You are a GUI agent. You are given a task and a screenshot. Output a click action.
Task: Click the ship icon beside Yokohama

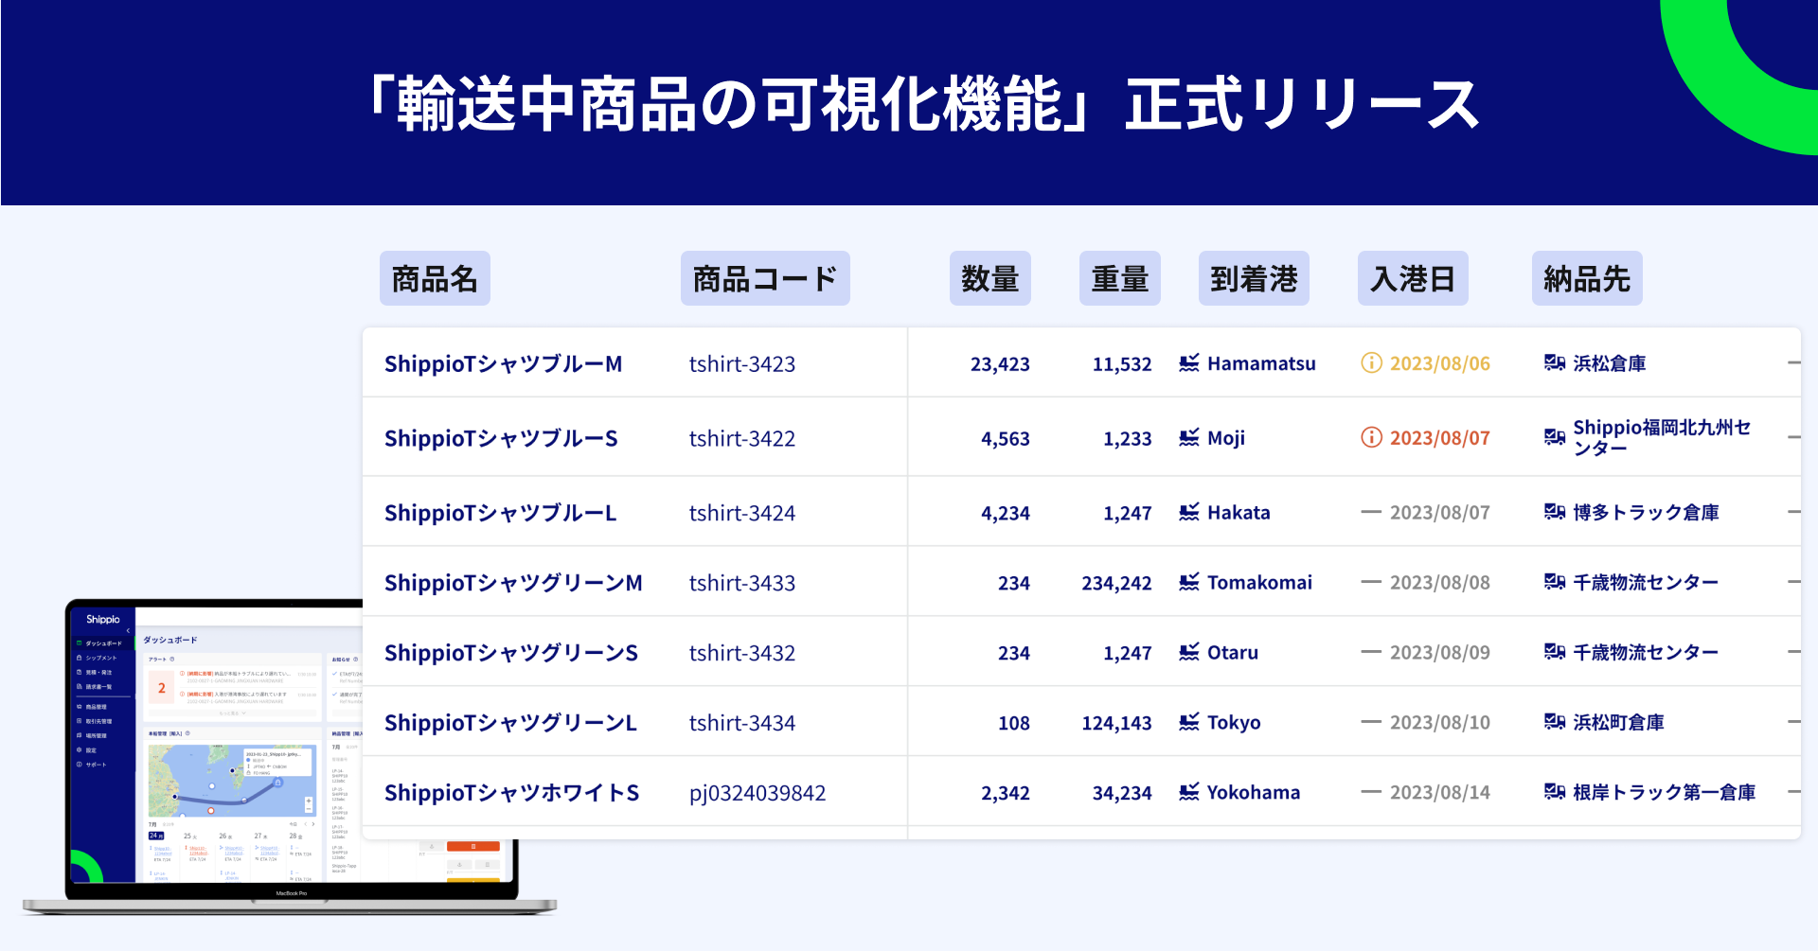coord(1189,793)
